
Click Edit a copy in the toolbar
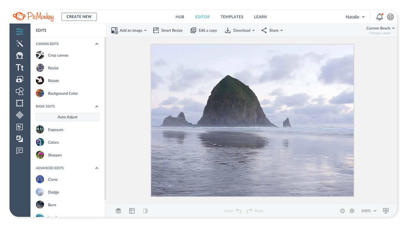[204, 30]
